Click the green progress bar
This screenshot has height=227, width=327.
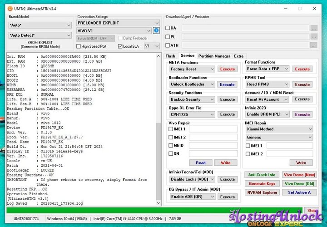coord(154,210)
